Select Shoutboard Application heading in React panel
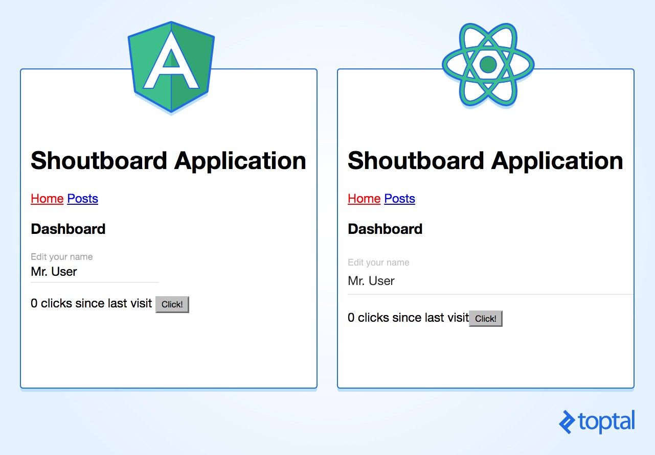Image resolution: width=655 pixels, height=455 pixels. point(486,161)
